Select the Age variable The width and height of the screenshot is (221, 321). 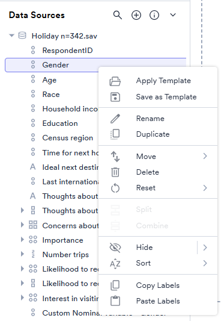(49, 80)
